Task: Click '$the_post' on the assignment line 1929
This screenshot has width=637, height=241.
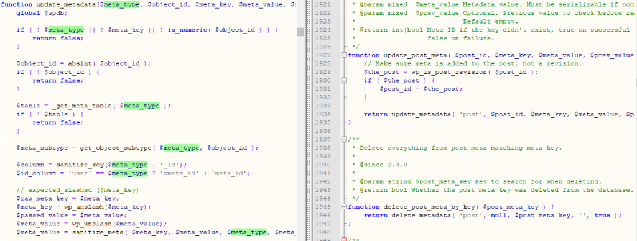Action: 380,72
